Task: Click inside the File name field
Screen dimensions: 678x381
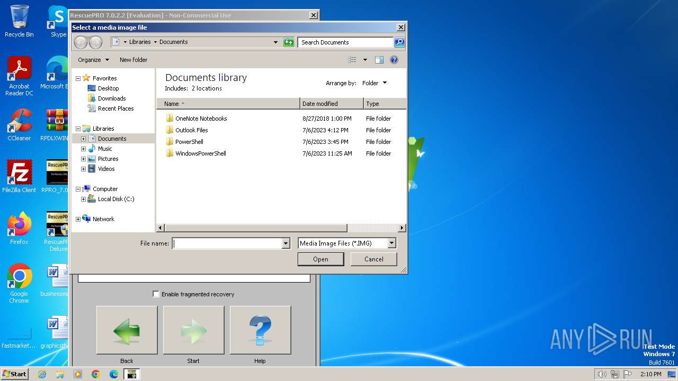Action: pyautogui.click(x=227, y=243)
